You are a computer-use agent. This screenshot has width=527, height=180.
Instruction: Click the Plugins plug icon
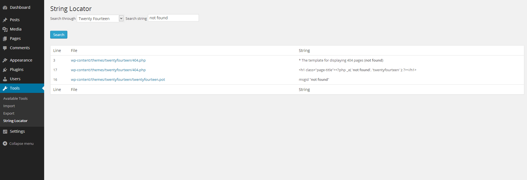(x=5, y=70)
